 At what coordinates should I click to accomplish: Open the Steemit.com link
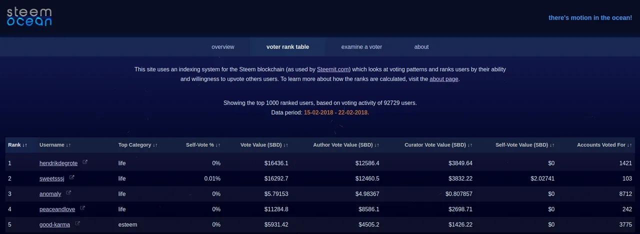[x=333, y=69]
